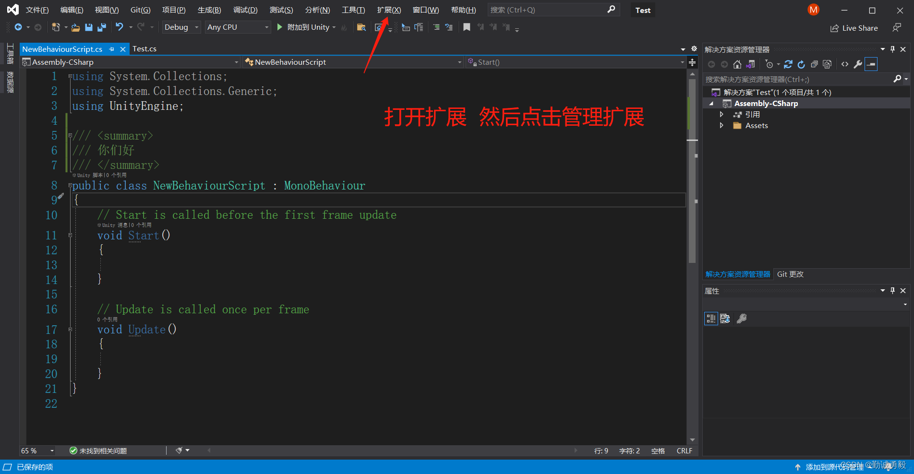Undo the last edit with the undo arrow
This screenshot has height=474, width=914.
click(x=120, y=27)
